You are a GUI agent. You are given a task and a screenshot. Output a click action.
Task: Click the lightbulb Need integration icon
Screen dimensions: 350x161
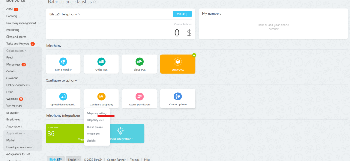pos(121,131)
